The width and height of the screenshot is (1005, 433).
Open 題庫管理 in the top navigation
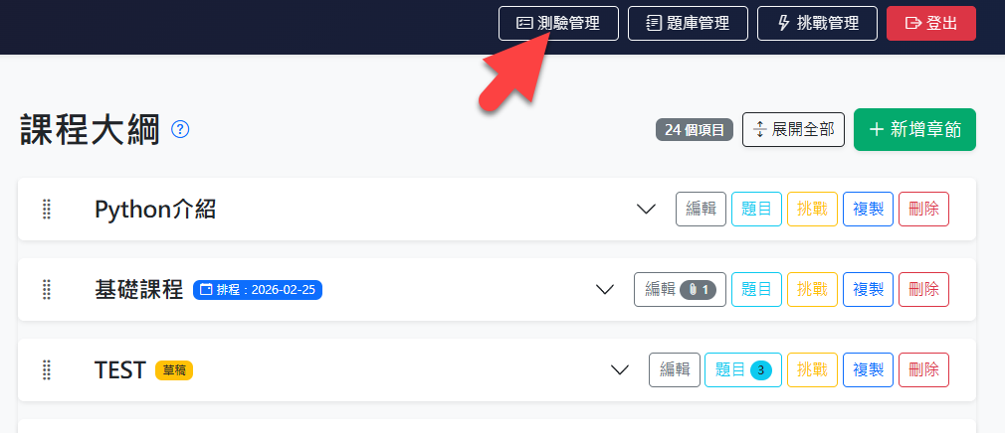[688, 24]
